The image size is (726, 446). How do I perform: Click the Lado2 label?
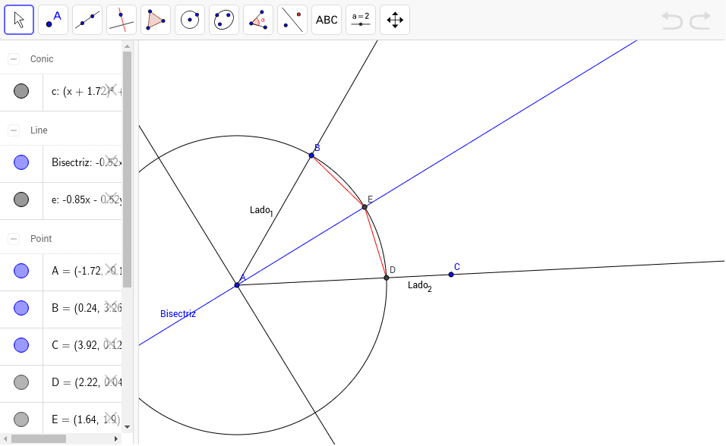pyautogui.click(x=419, y=287)
